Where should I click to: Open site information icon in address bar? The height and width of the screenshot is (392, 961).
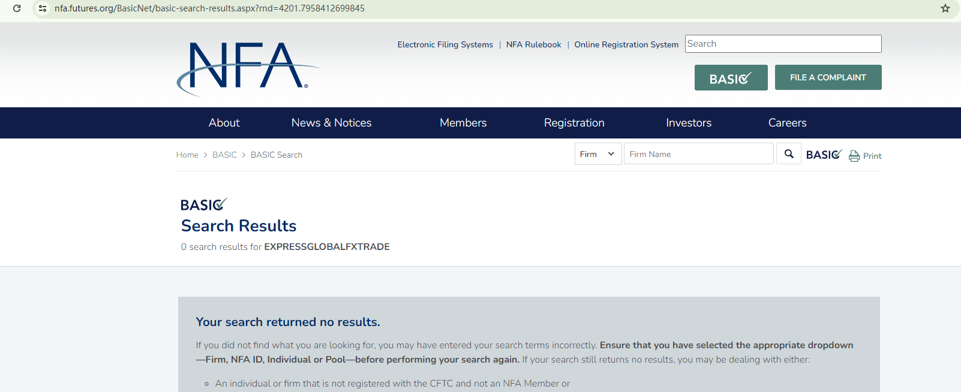pos(43,8)
